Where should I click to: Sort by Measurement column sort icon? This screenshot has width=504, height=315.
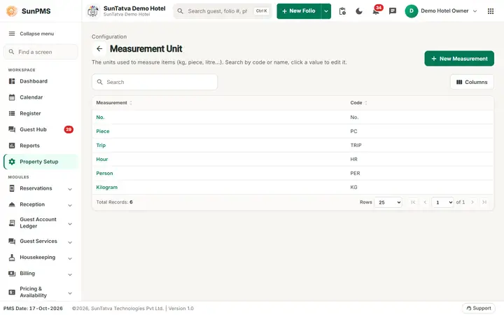(131, 103)
